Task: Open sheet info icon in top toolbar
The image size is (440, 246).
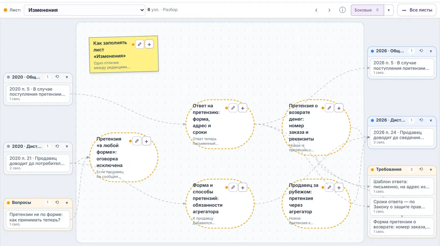Action: pos(342,10)
